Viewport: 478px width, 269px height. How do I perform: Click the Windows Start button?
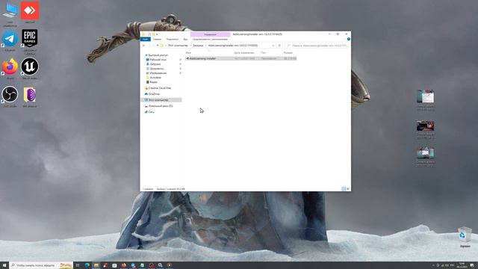click(4, 265)
